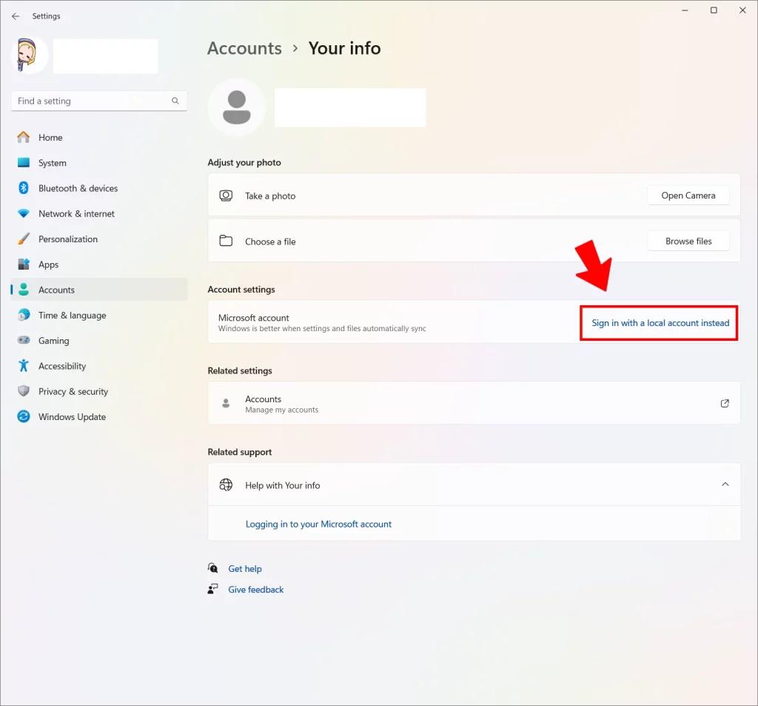Screen dimensions: 758x706
Task: Click the Get help link
Action: click(244, 568)
